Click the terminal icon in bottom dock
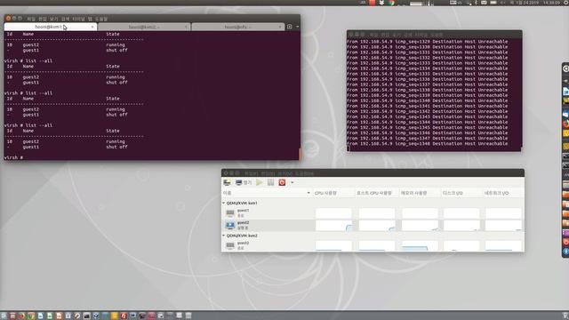 (x=86, y=316)
